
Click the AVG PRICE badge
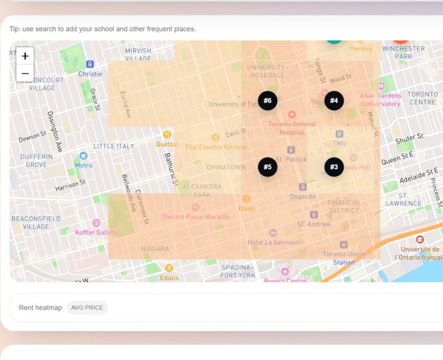87,307
